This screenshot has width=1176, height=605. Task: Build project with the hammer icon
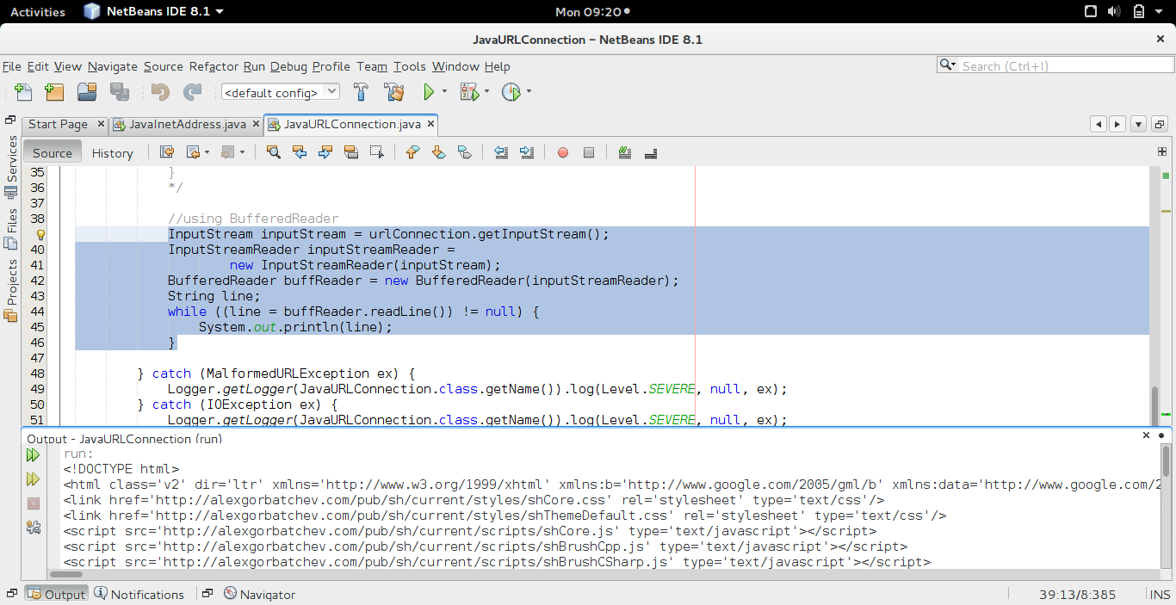[362, 92]
